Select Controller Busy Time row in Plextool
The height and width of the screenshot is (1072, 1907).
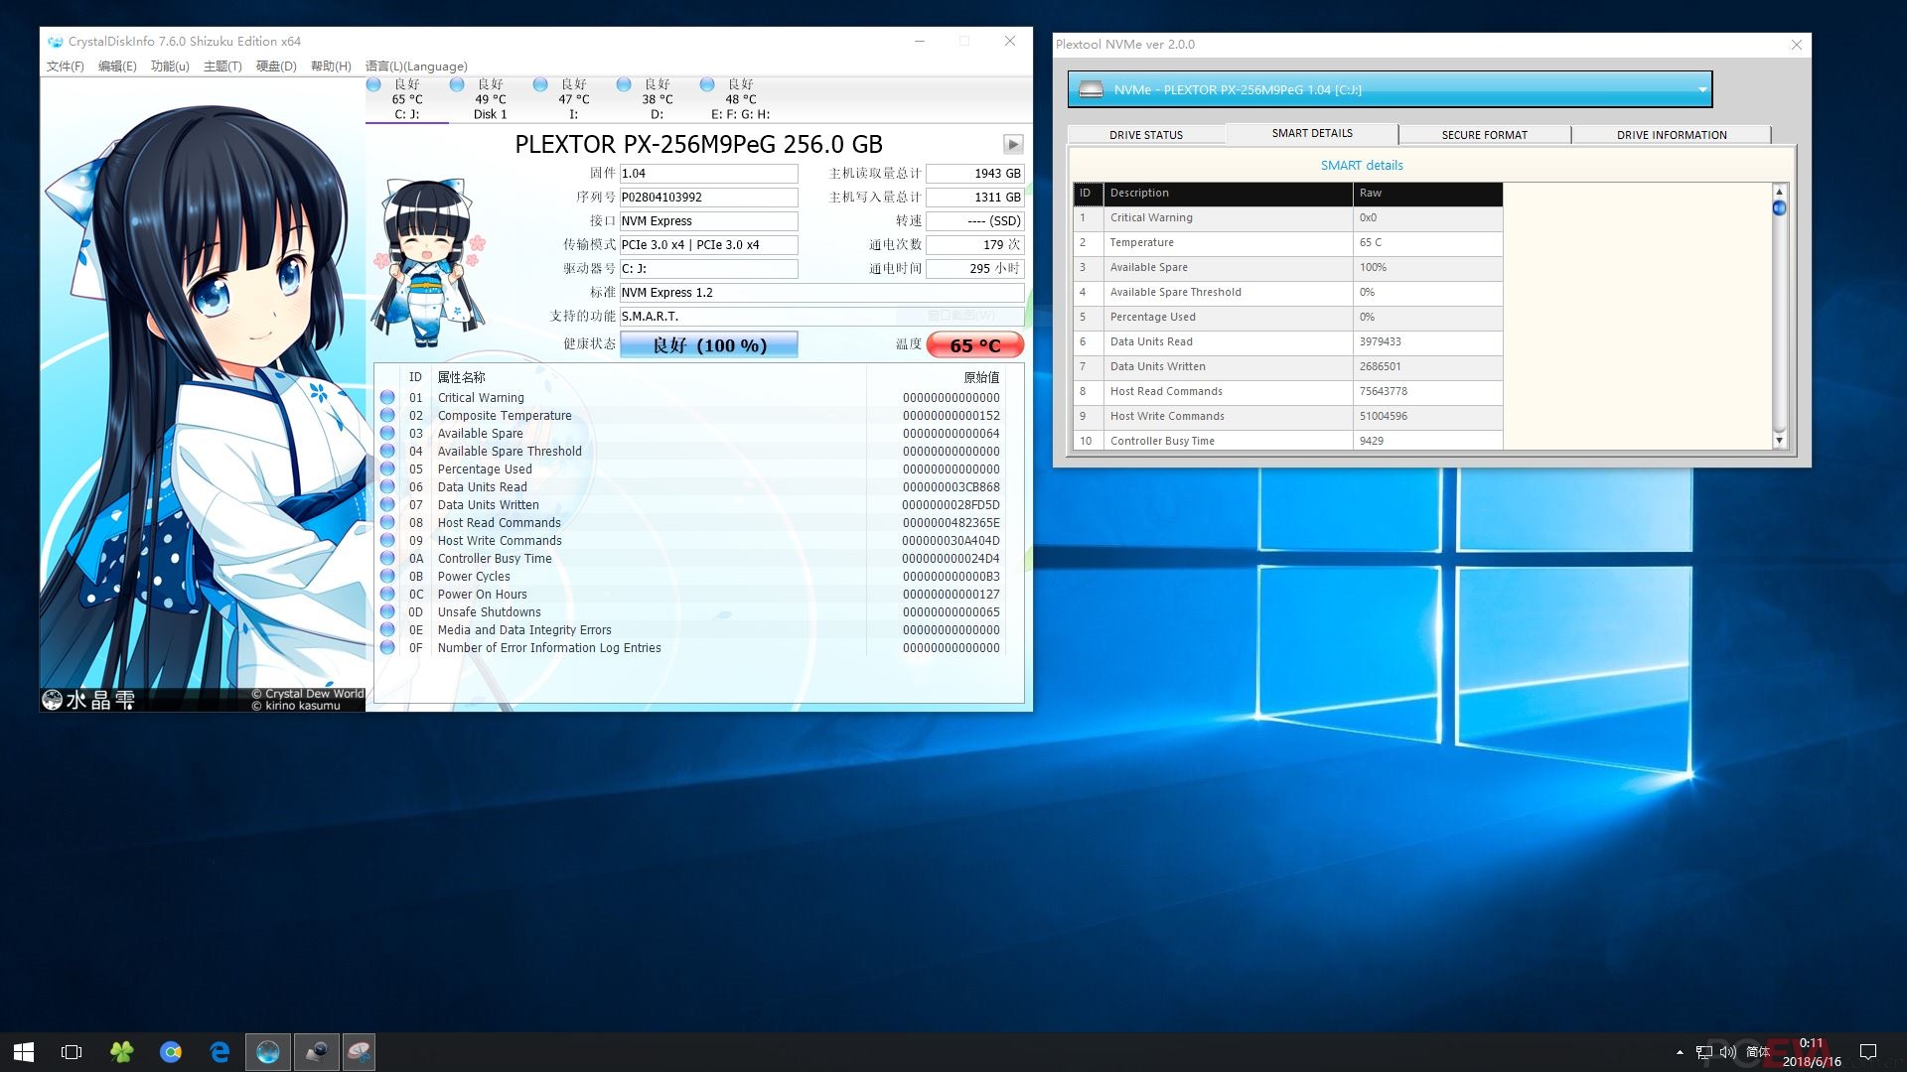[1287, 441]
